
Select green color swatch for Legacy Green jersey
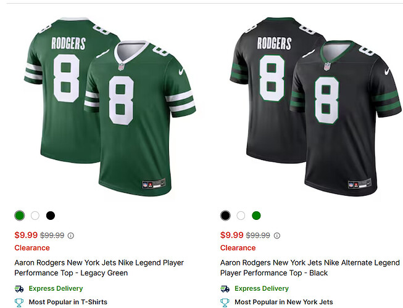point(20,216)
